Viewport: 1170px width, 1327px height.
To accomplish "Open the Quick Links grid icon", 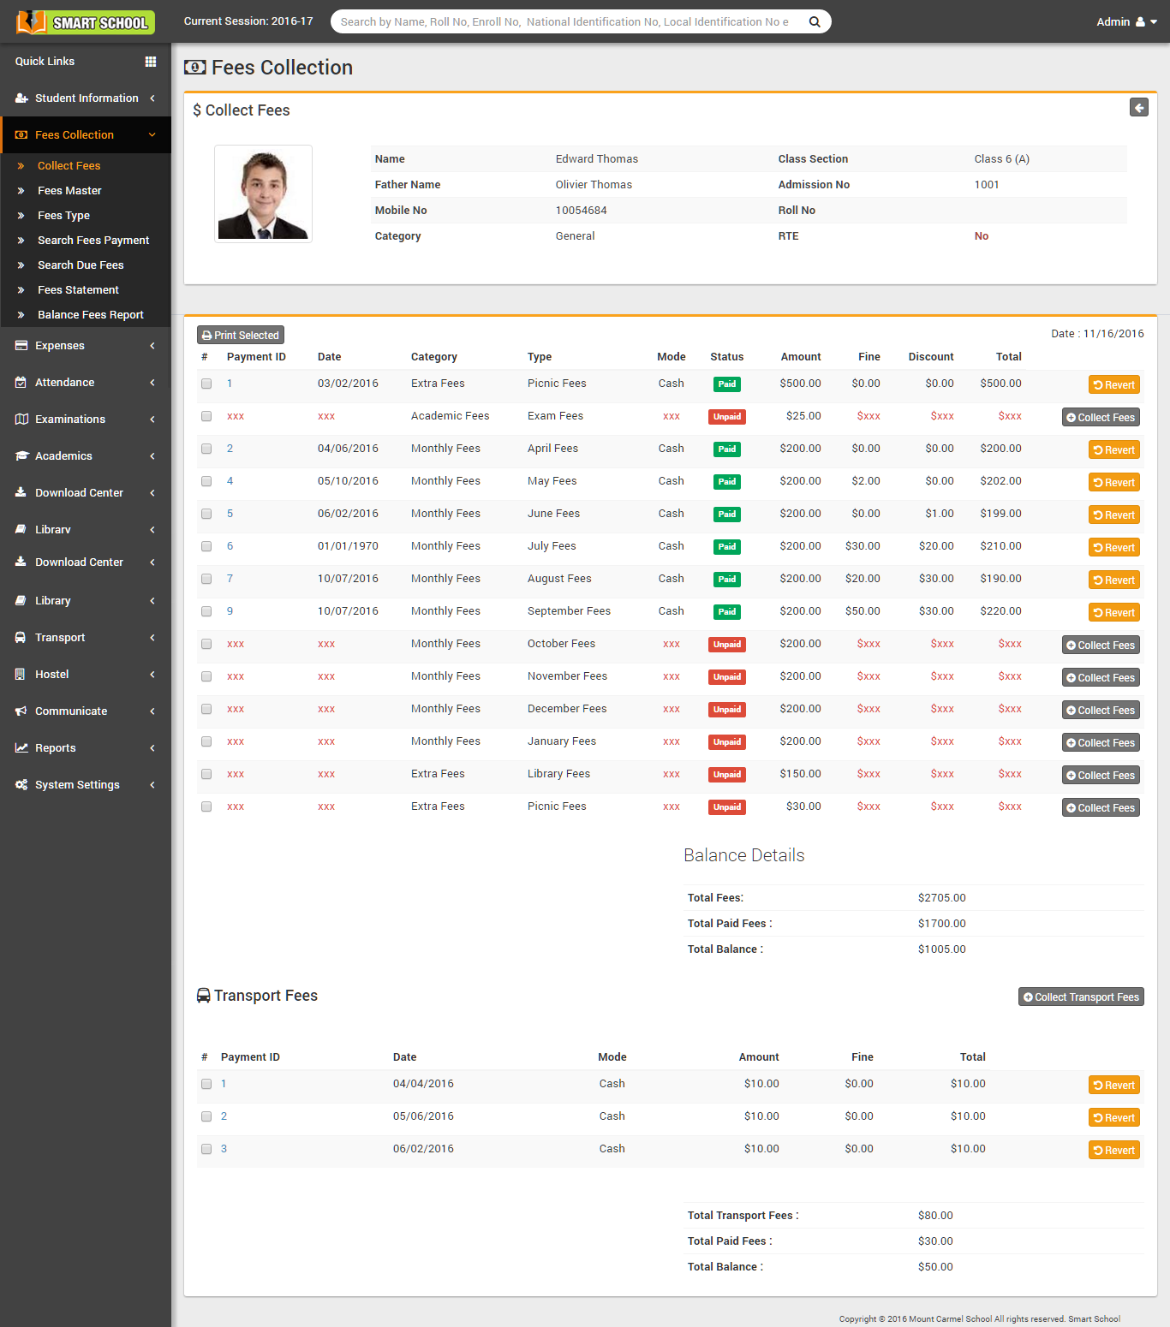I will [x=151, y=61].
